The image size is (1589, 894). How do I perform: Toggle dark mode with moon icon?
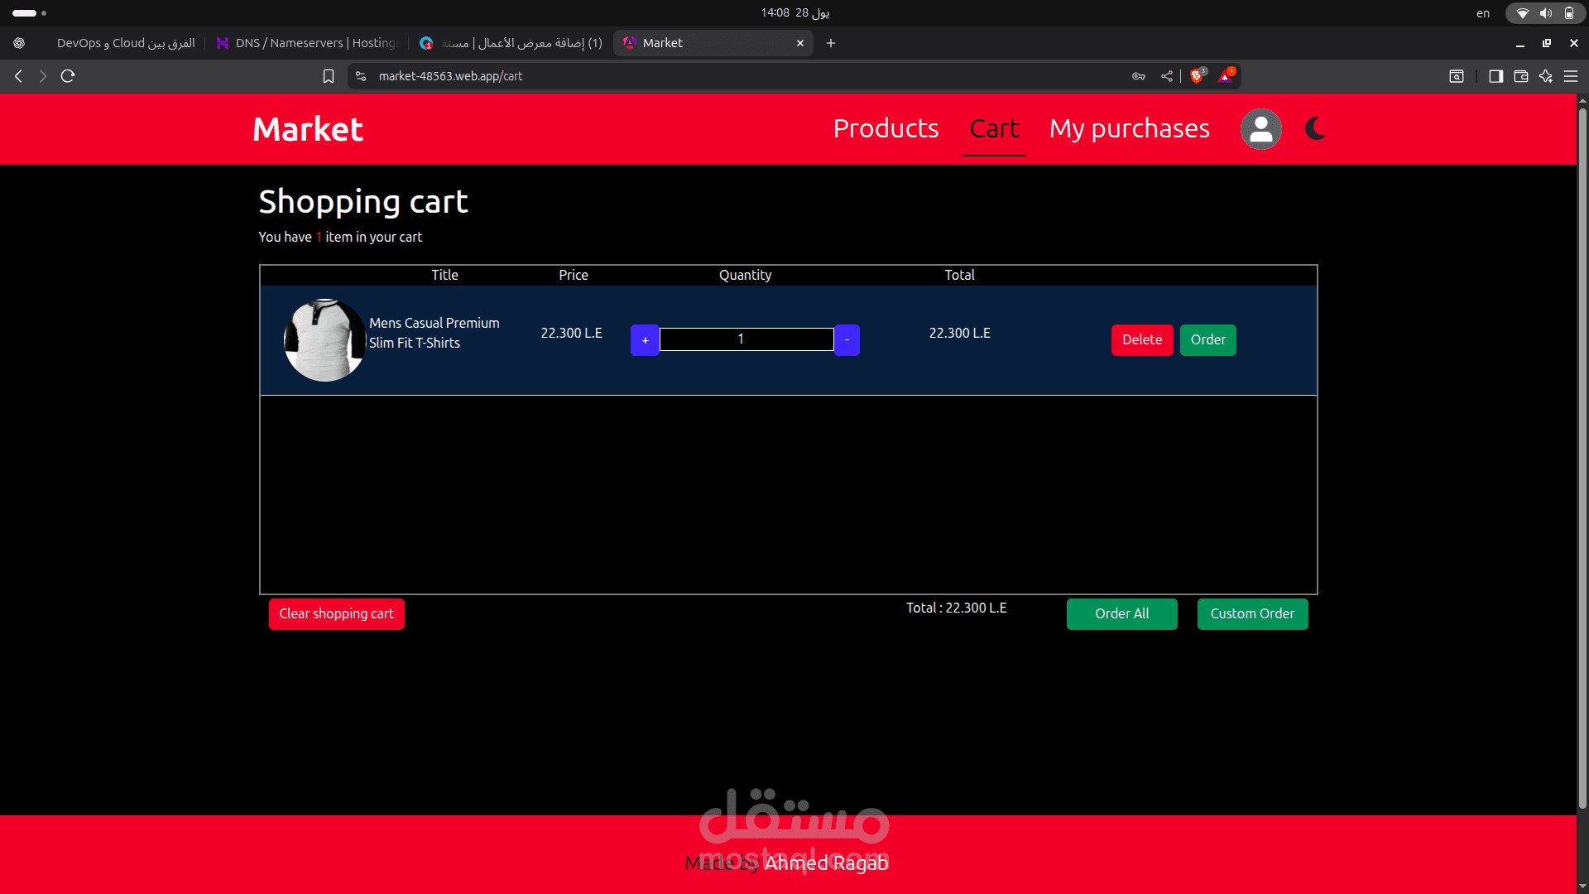click(x=1314, y=129)
